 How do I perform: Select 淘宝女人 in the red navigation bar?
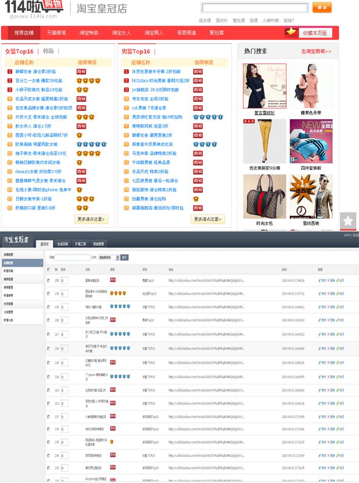tap(121, 33)
